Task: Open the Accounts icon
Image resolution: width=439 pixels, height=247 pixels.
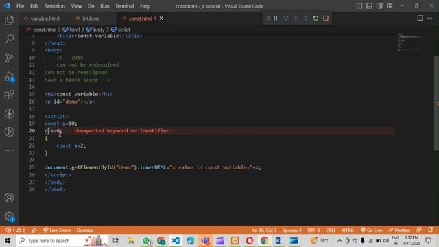Action: click(9, 198)
